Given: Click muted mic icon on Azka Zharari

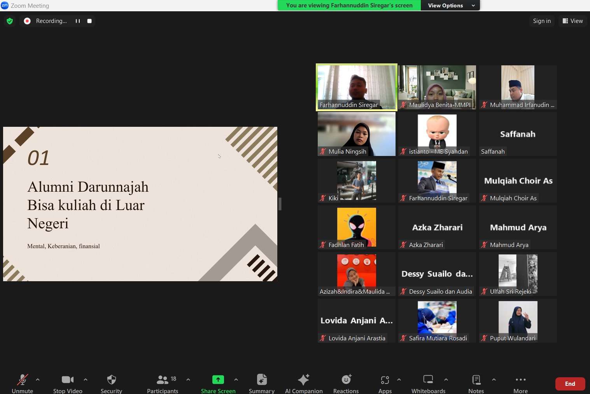Looking at the screenshot, I should pos(403,245).
